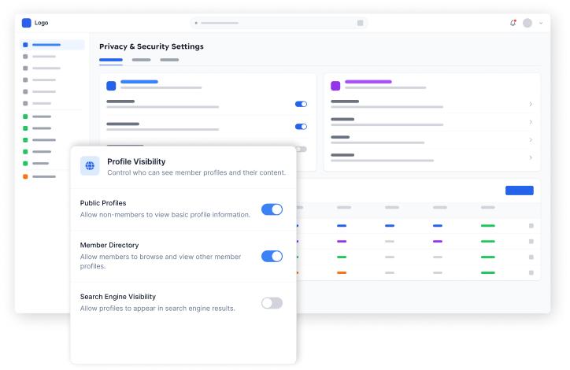The height and width of the screenshot is (370, 570).
Task: Expand the third row chevron in purple card
Action: (x=531, y=140)
